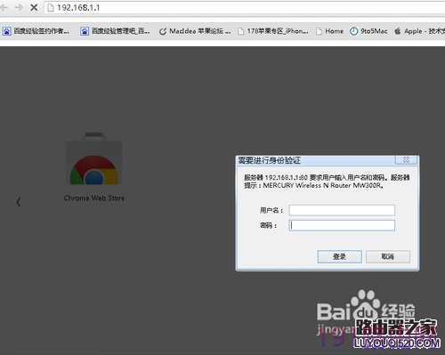Screen dimensions: 445x355
Task: Open the Chrome Web Store app icon
Action: pos(94,158)
